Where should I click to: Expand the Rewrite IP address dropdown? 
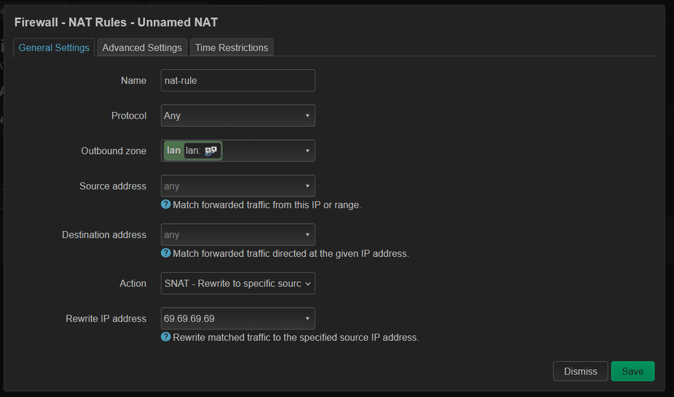click(x=238, y=318)
